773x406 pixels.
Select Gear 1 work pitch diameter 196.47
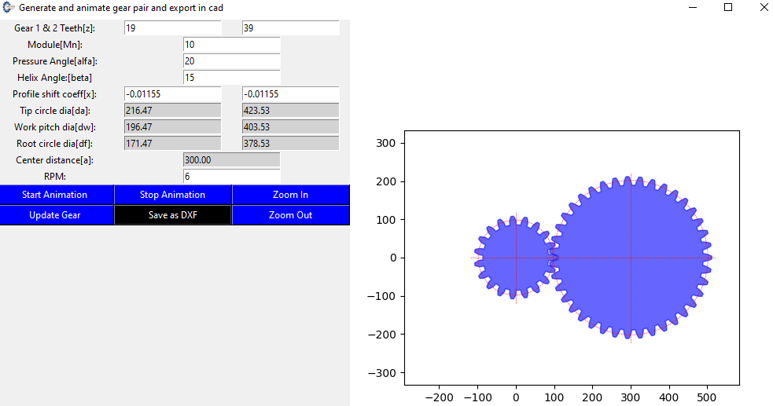click(172, 127)
